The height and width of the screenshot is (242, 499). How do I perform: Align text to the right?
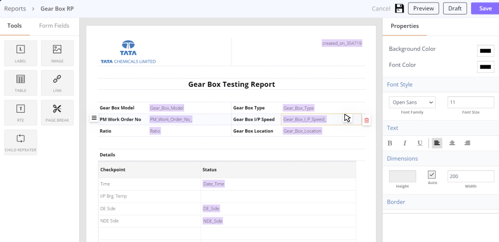(467, 143)
